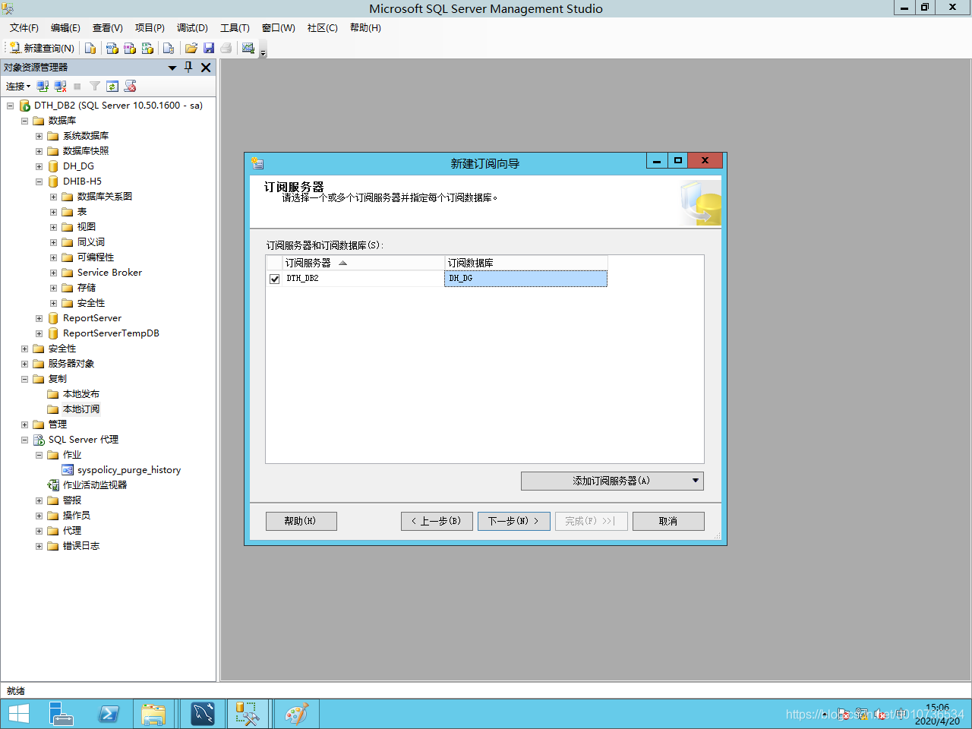
Task: Collapse the 复制 folder node
Action: tap(24, 379)
